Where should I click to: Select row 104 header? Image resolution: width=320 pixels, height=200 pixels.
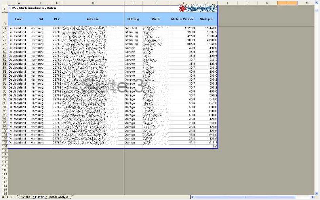[x=5, y=146]
